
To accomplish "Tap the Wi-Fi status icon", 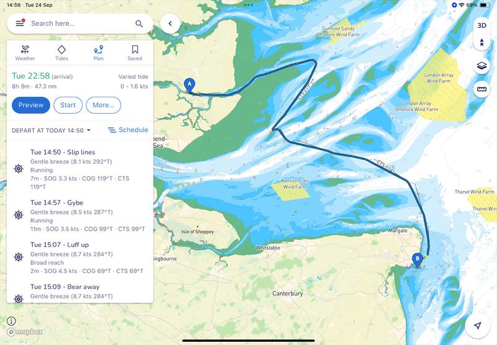I will (x=462, y=5).
